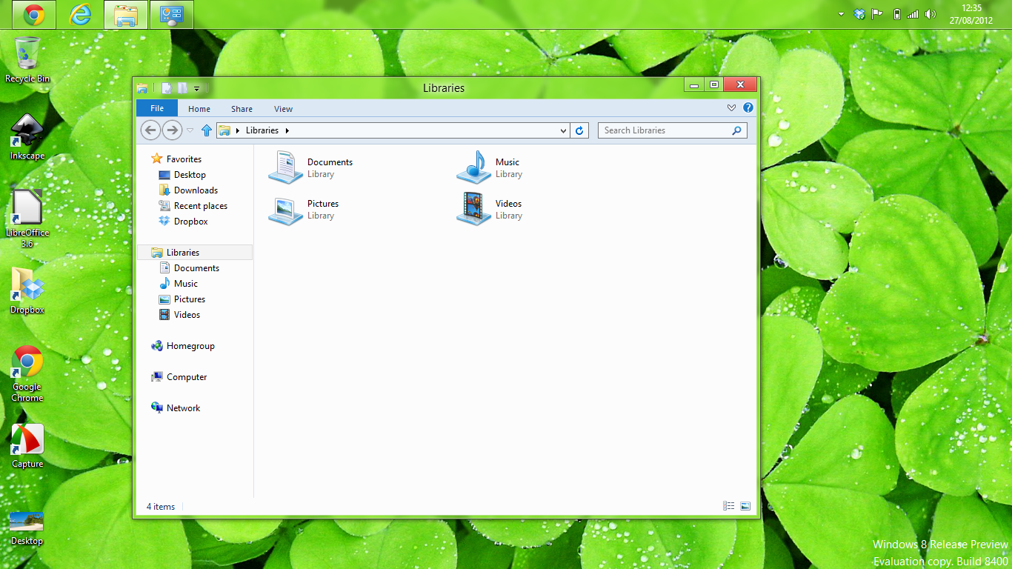Image resolution: width=1012 pixels, height=569 pixels.
Task: Expand the ribbon with the chevron
Action: (x=731, y=108)
